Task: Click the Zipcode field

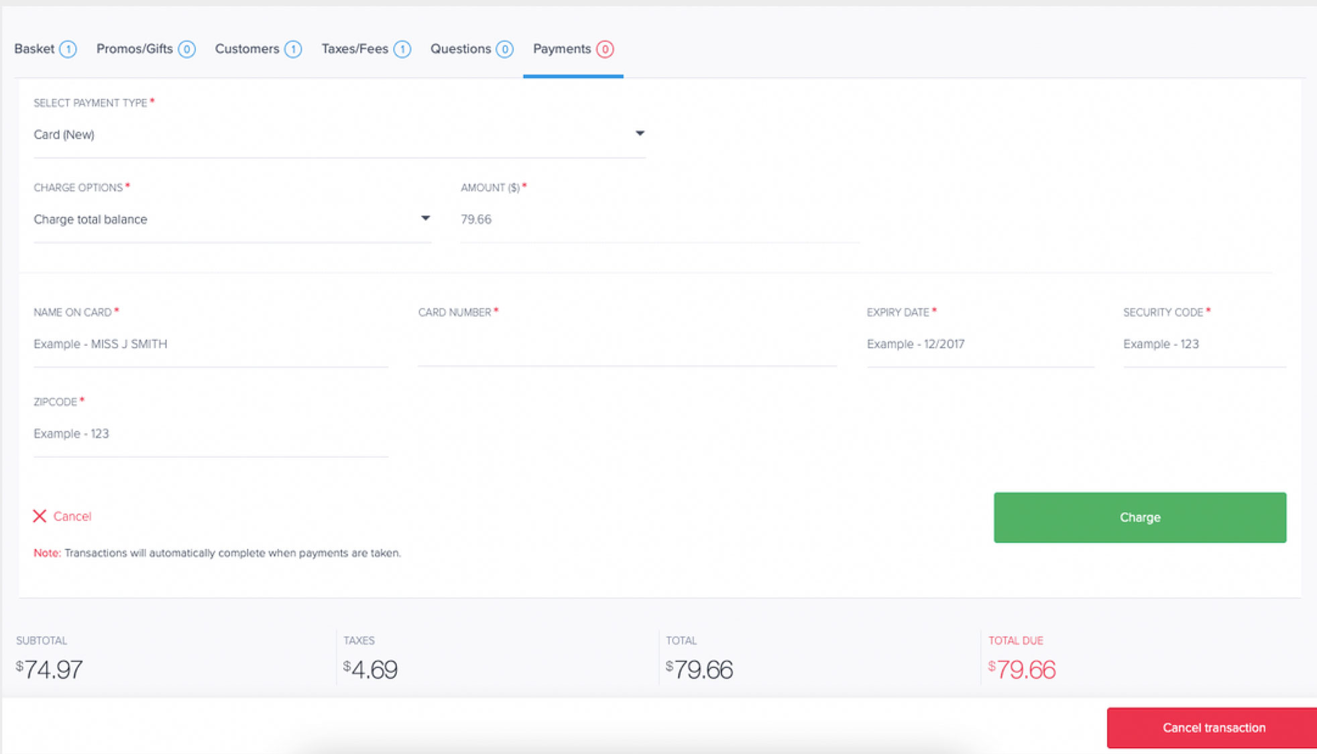Action: point(211,434)
